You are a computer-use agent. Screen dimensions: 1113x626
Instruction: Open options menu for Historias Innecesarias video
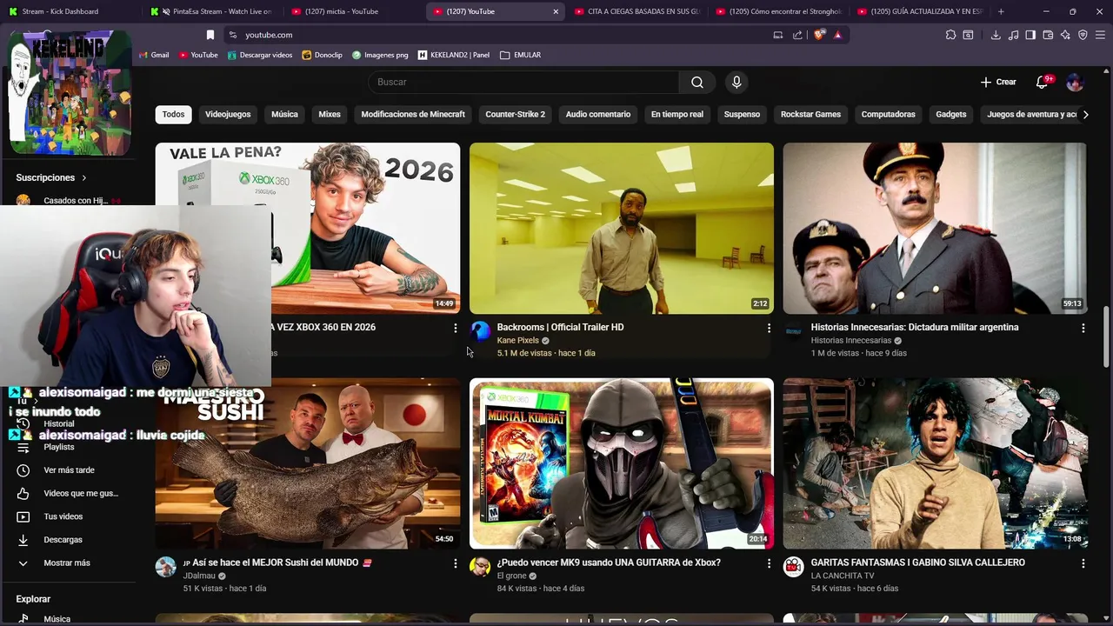(x=1083, y=328)
